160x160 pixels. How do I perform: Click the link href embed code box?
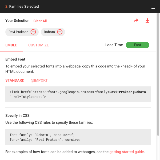[x=78, y=94]
